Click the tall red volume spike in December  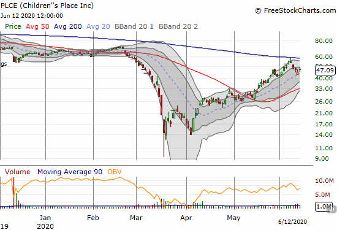pos(13,193)
